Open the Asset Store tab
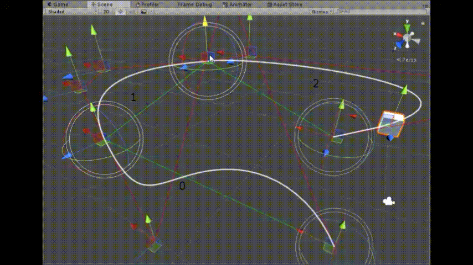473x265 pixels. click(285, 4)
